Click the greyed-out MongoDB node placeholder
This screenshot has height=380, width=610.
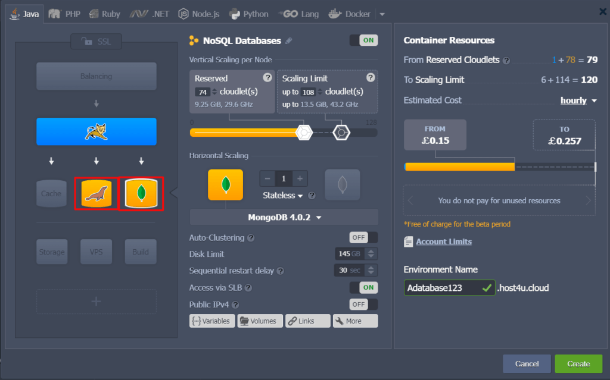[343, 184]
